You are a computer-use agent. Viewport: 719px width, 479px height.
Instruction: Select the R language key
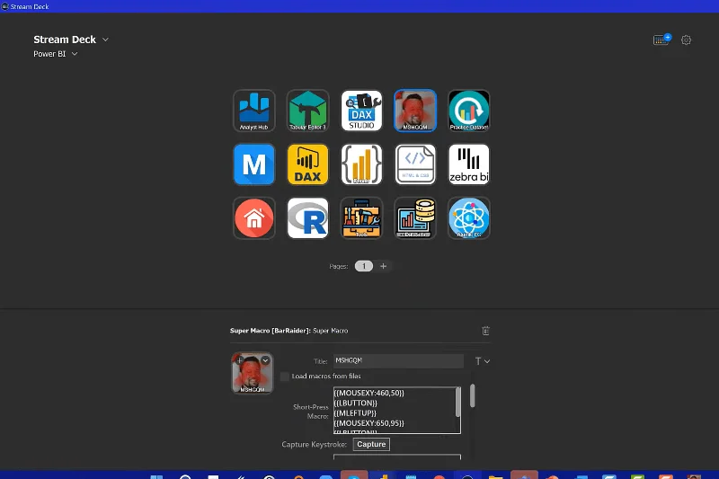[307, 218]
